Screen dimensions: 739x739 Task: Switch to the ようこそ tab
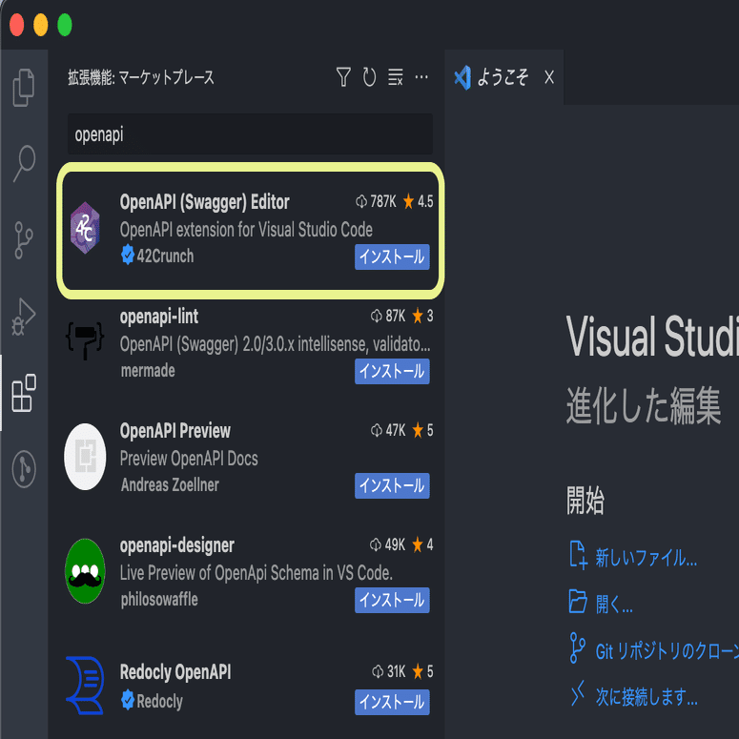[503, 77]
